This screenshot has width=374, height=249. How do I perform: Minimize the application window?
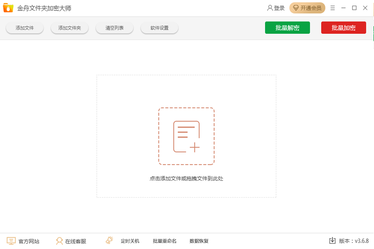coord(344,8)
